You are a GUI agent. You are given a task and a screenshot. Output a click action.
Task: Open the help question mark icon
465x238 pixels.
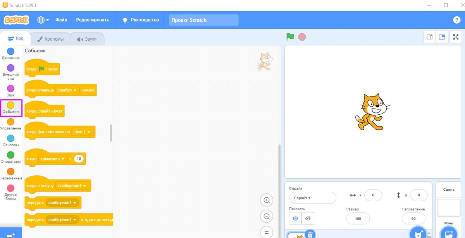[x=457, y=20]
